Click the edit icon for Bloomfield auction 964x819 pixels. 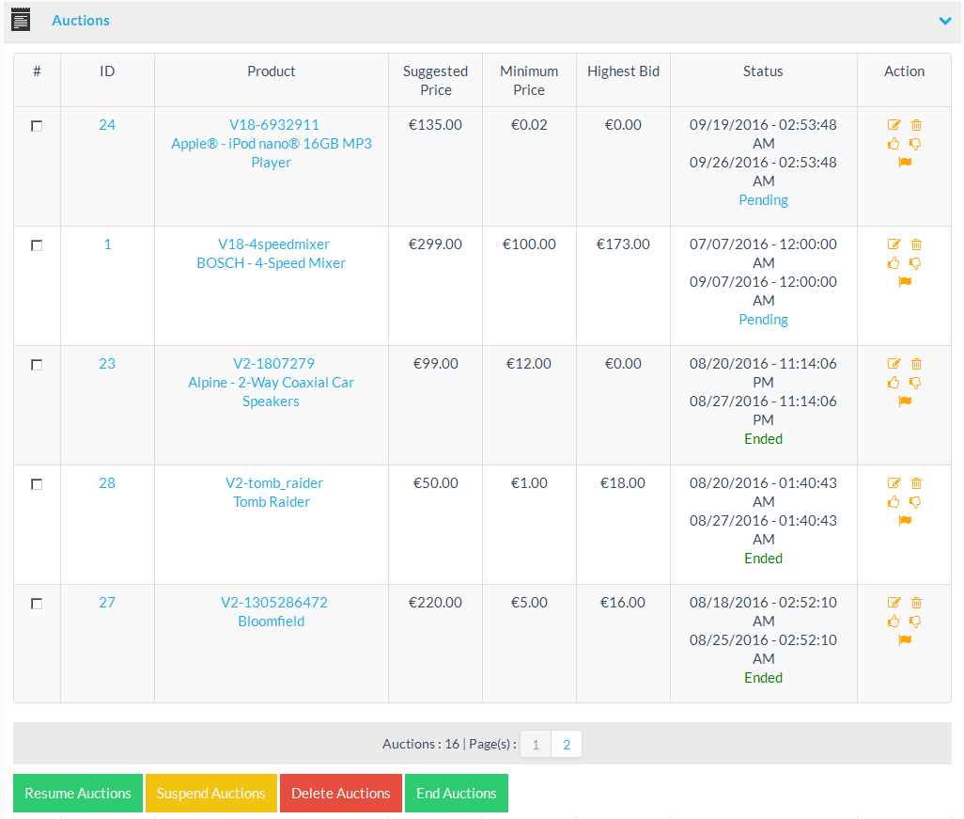(894, 603)
